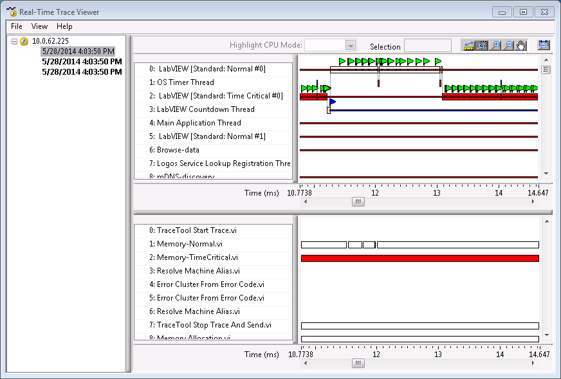Click the upper time axis horizontal scrollbar thumb
This screenshot has height=379, width=561.
coord(358,201)
